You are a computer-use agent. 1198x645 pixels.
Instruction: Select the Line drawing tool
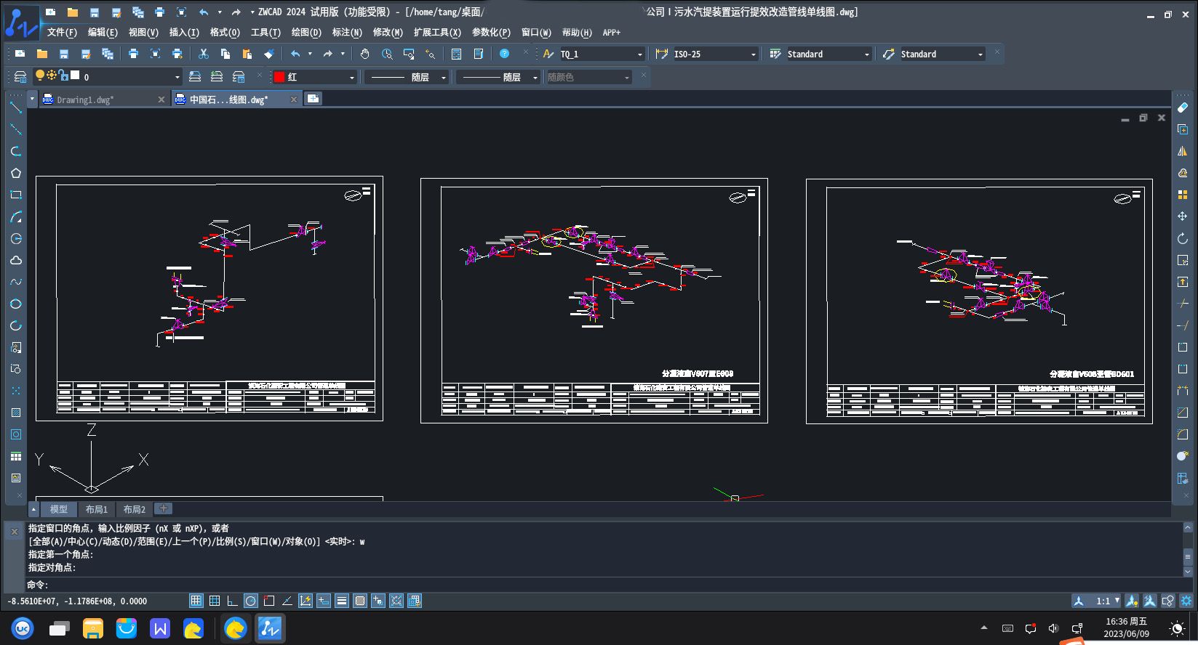[15, 107]
